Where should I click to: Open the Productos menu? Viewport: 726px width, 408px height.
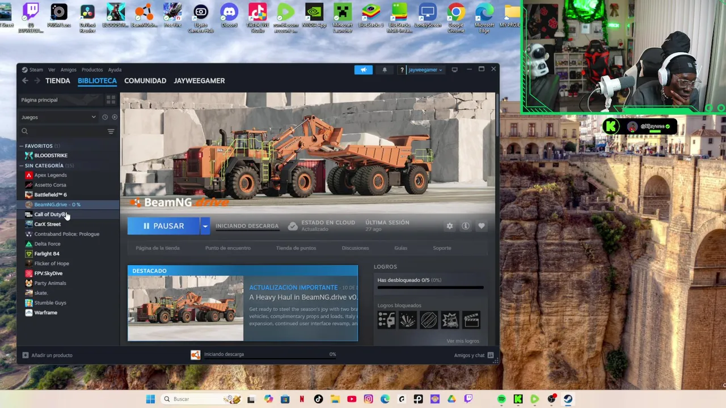(92, 70)
